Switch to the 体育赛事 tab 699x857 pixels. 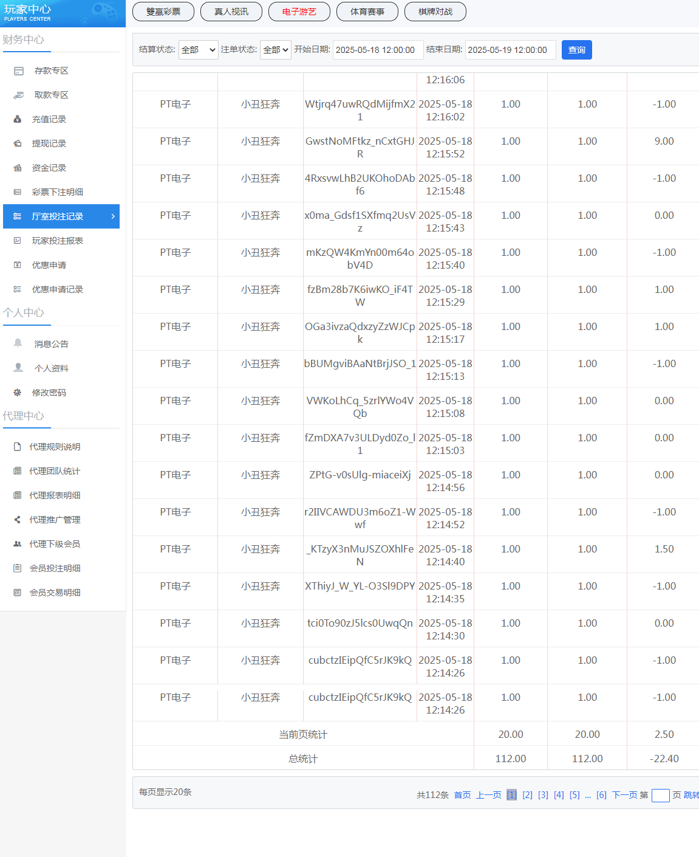[367, 12]
